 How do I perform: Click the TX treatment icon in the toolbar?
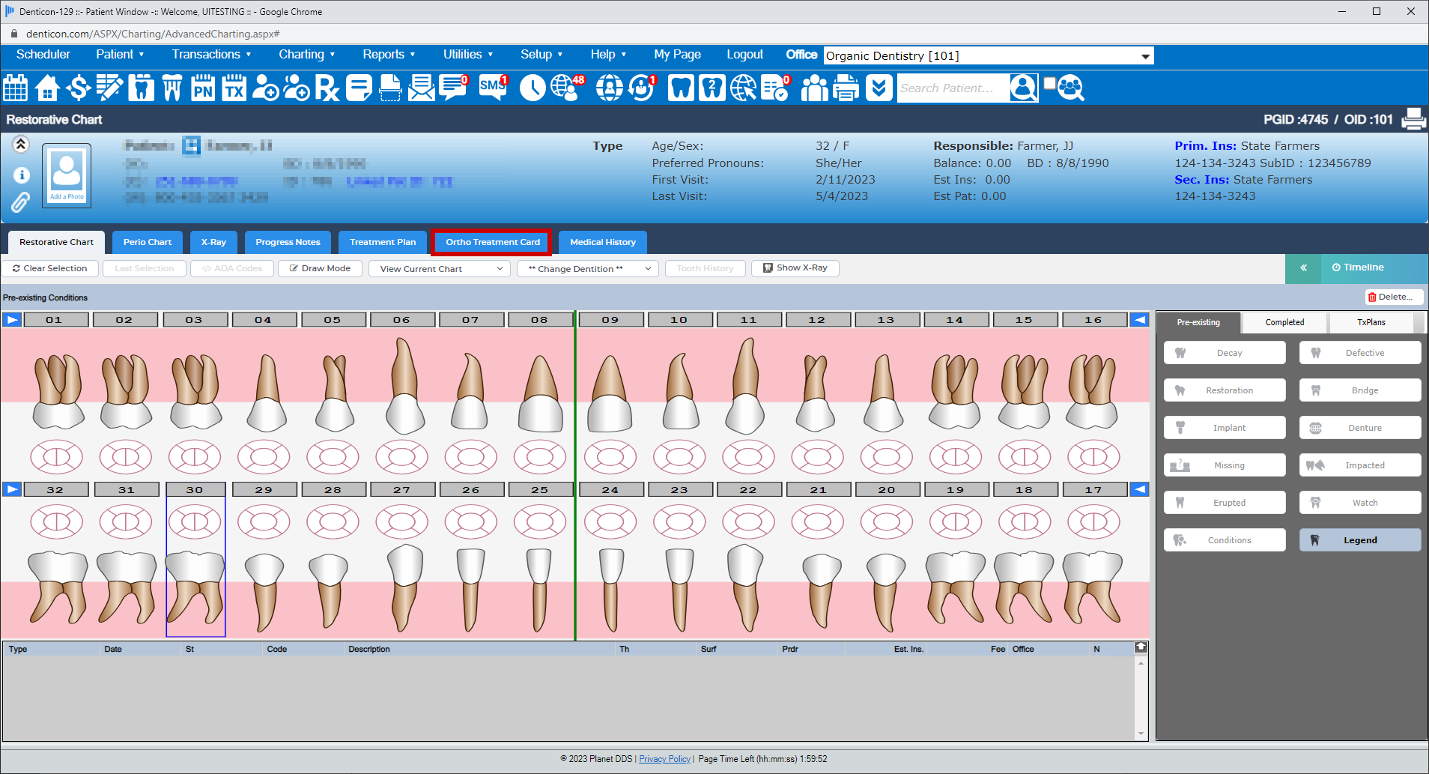(234, 88)
